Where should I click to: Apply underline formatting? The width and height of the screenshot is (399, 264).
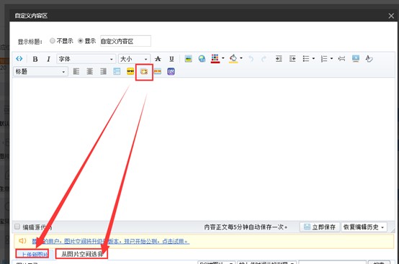click(171, 59)
